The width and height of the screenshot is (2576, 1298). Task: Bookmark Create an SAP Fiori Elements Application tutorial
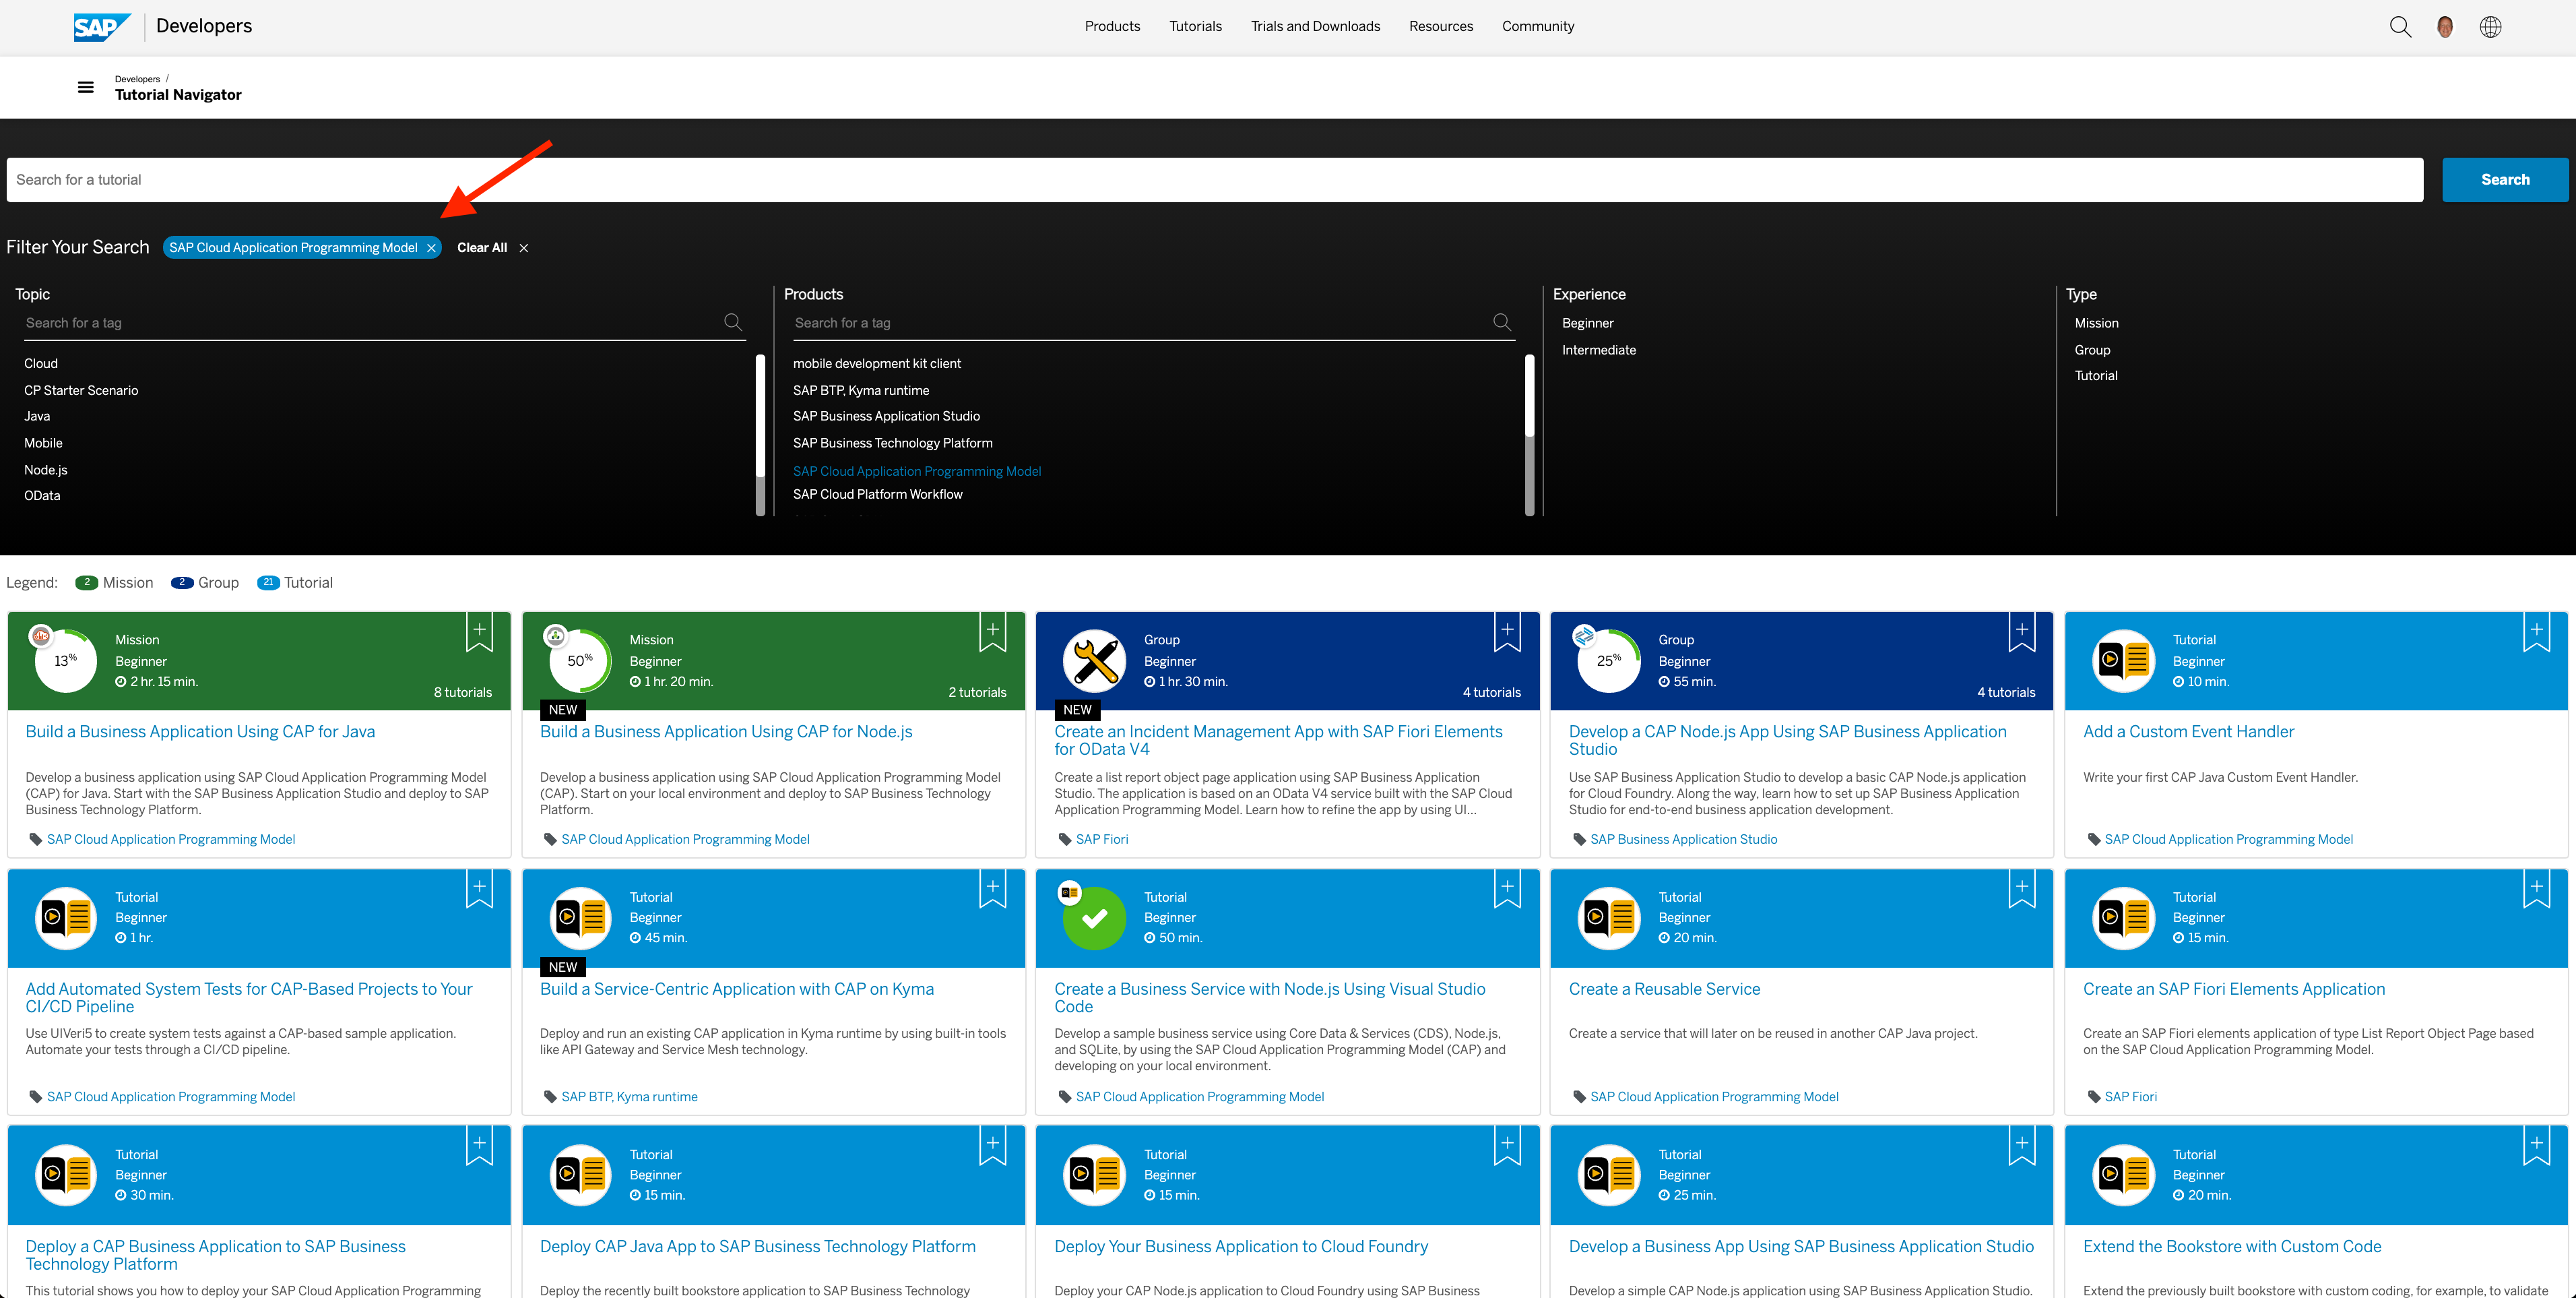[2536, 890]
